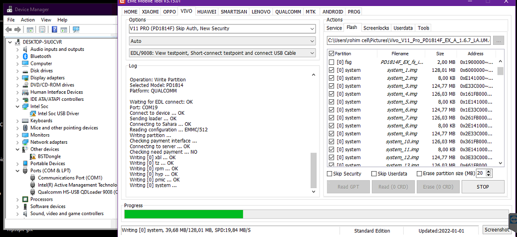Open the Screenlocks actions tab
The height and width of the screenshot is (237, 517).
pos(376,28)
